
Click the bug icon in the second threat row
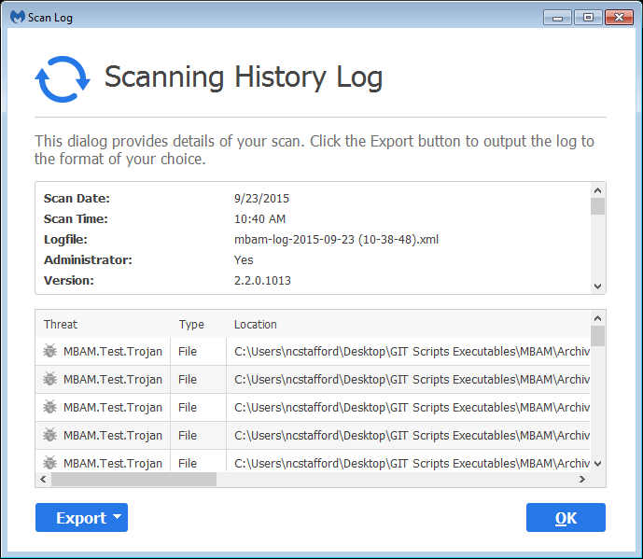[x=50, y=380]
